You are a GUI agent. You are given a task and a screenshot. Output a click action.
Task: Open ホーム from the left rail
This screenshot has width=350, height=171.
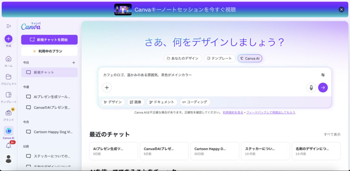point(9,59)
